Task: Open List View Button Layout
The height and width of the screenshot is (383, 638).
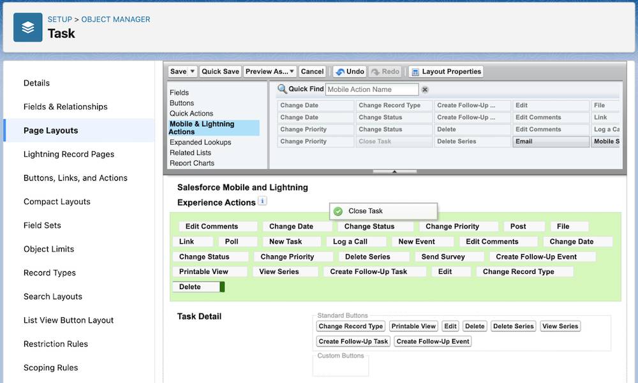Action: tap(68, 320)
